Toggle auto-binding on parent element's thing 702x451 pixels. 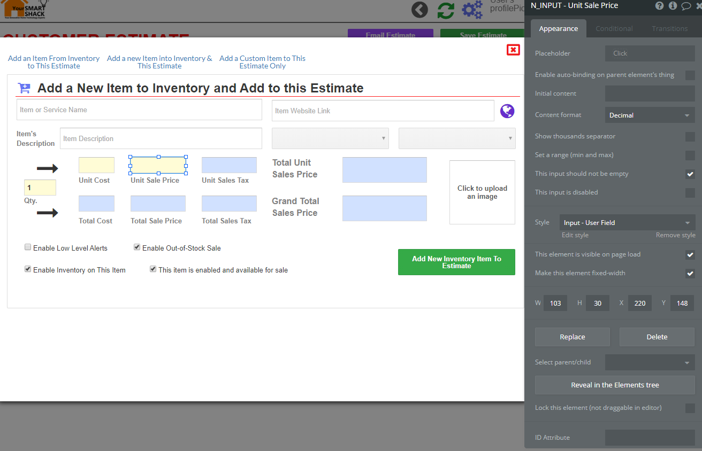click(690, 75)
